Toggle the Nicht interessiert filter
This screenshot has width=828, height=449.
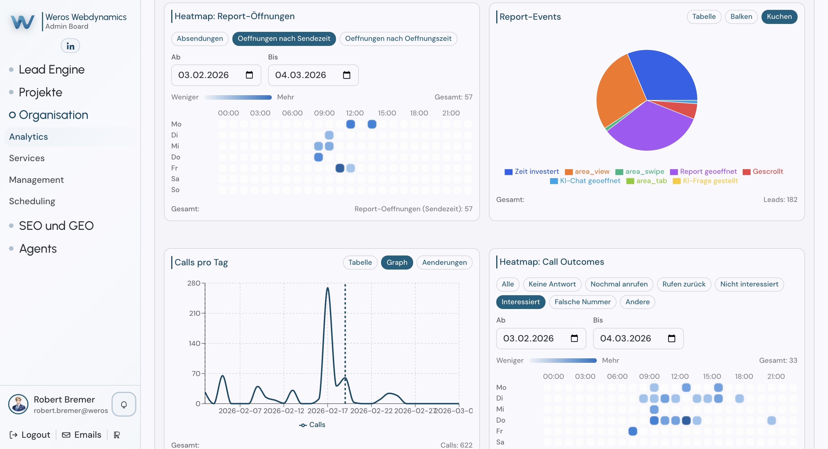(749, 284)
